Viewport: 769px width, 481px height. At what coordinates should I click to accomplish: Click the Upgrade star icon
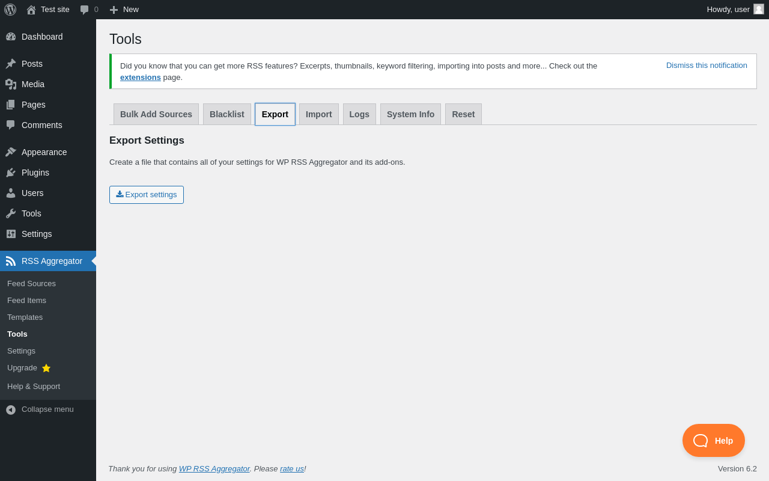coord(46,368)
